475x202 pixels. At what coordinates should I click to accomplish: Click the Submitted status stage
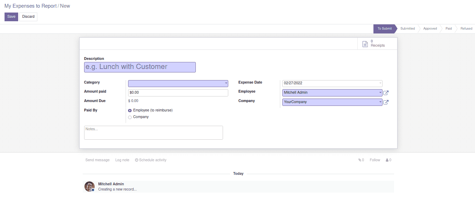407,29
